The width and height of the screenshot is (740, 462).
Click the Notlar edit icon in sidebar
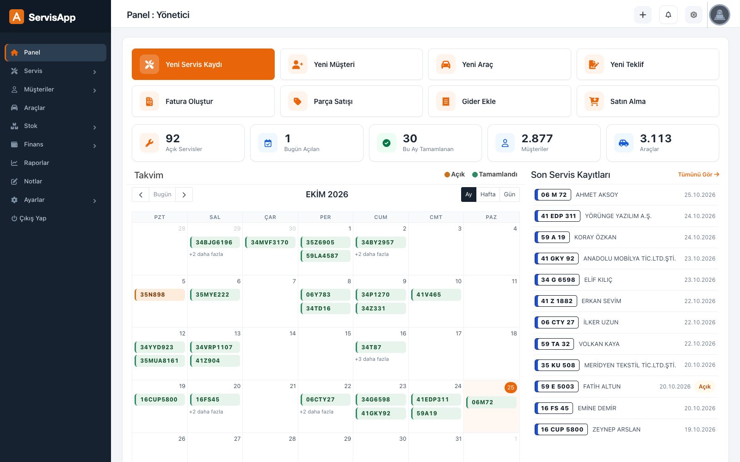point(14,182)
